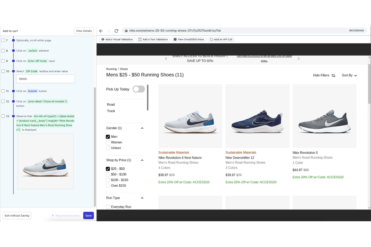This screenshot has width=371, height=247.
Task: Click the Submit label in step 11
Action: point(32,91)
